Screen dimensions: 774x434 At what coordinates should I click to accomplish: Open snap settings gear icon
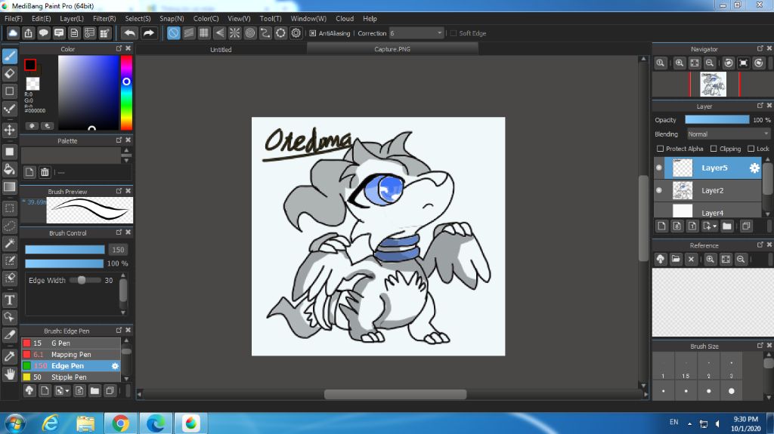click(296, 33)
